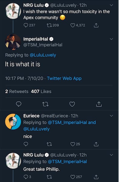Reply to NRG Lulu's toxicity tweet

(x=26, y=25)
